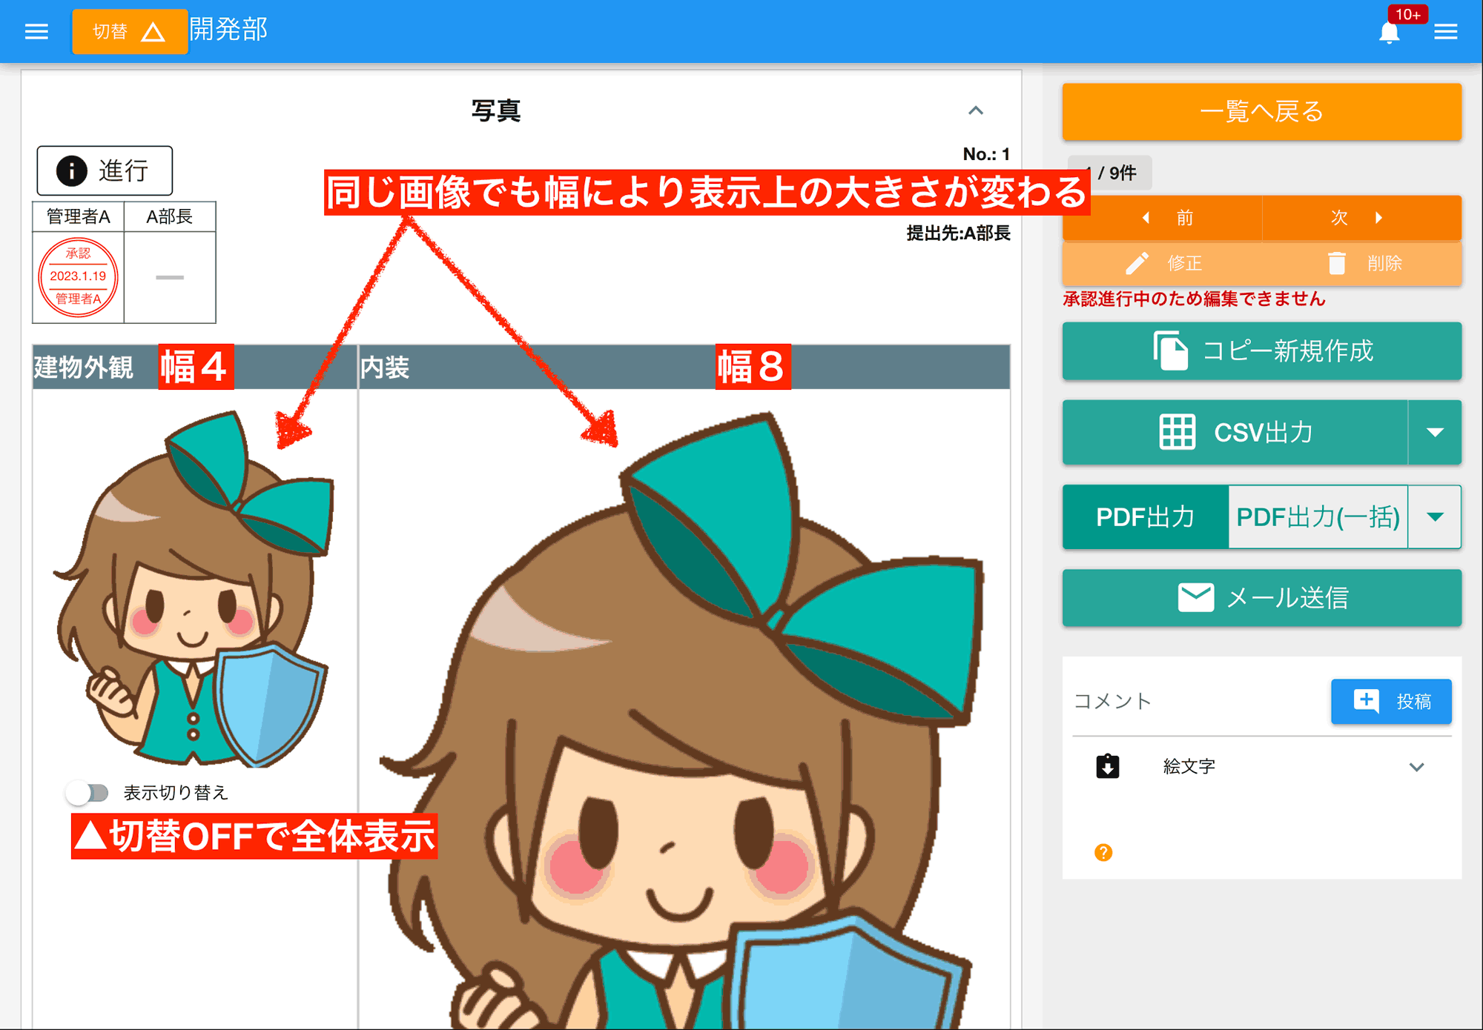This screenshot has width=1483, height=1030.
Task: Click the trash icon on 削除 button
Action: tap(1337, 263)
